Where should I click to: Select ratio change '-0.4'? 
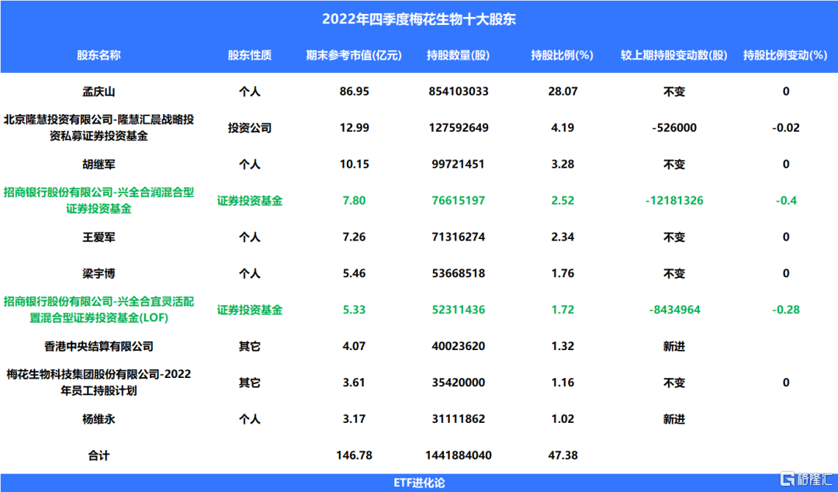point(785,200)
